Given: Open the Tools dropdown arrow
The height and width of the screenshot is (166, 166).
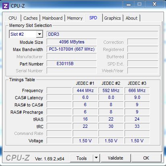Looking at the screenshot, I should pos(96,158).
